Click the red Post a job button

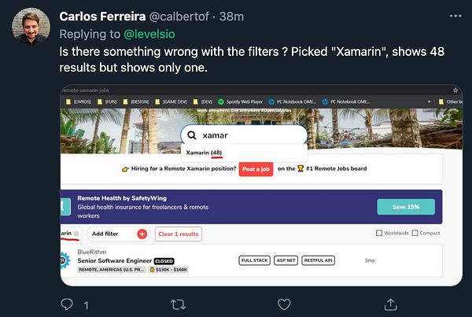(x=256, y=169)
